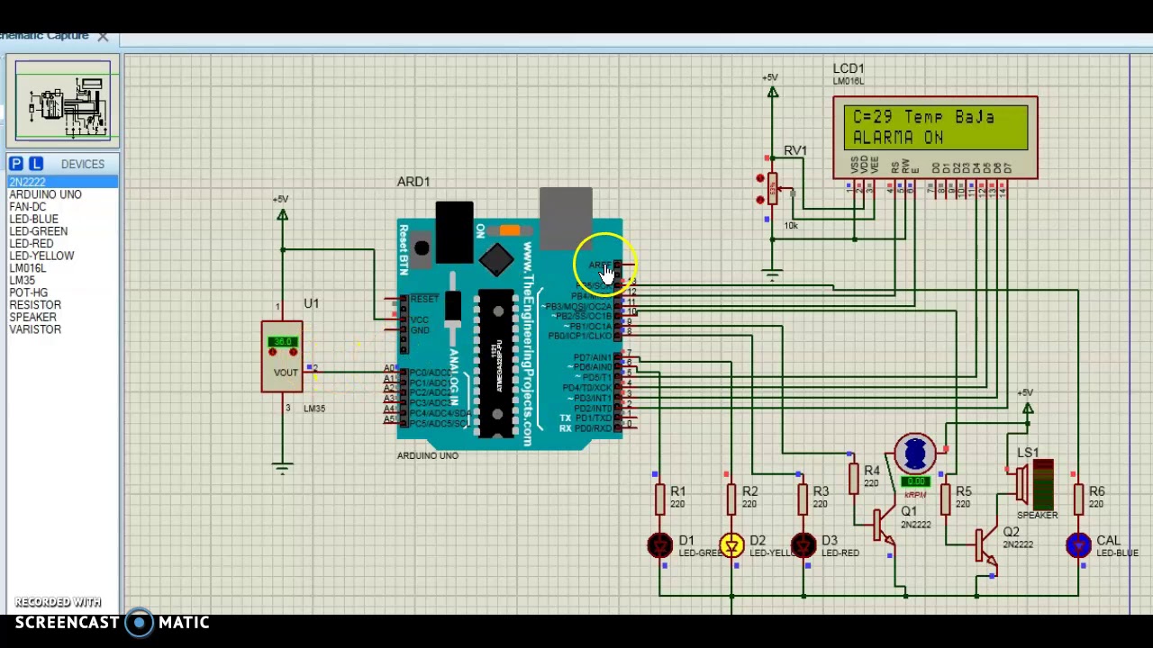The image size is (1153, 648).
Task: Click the +5V power terminal above RV1
Action: 772,92
